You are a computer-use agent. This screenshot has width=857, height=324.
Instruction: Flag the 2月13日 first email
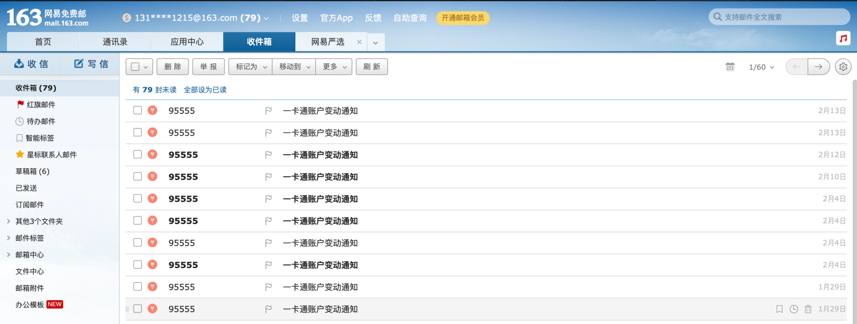pos(269,111)
